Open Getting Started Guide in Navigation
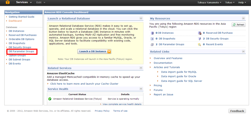The height and width of the screenshot is (115, 251). (x=21, y=17)
